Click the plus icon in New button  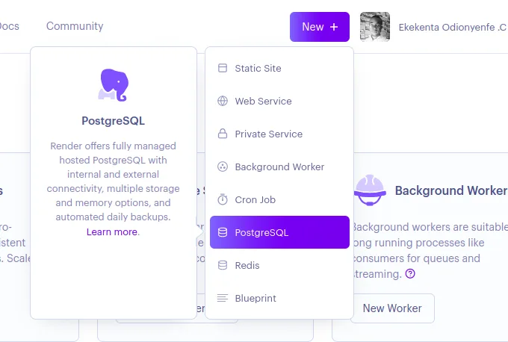pyautogui.click(x=334, y=27)
